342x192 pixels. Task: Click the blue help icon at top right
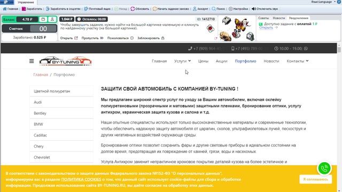click(x=339, y=2)
